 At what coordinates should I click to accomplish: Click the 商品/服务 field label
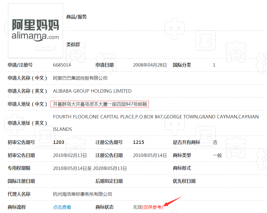pyautogui.click(x=76, y=17)
